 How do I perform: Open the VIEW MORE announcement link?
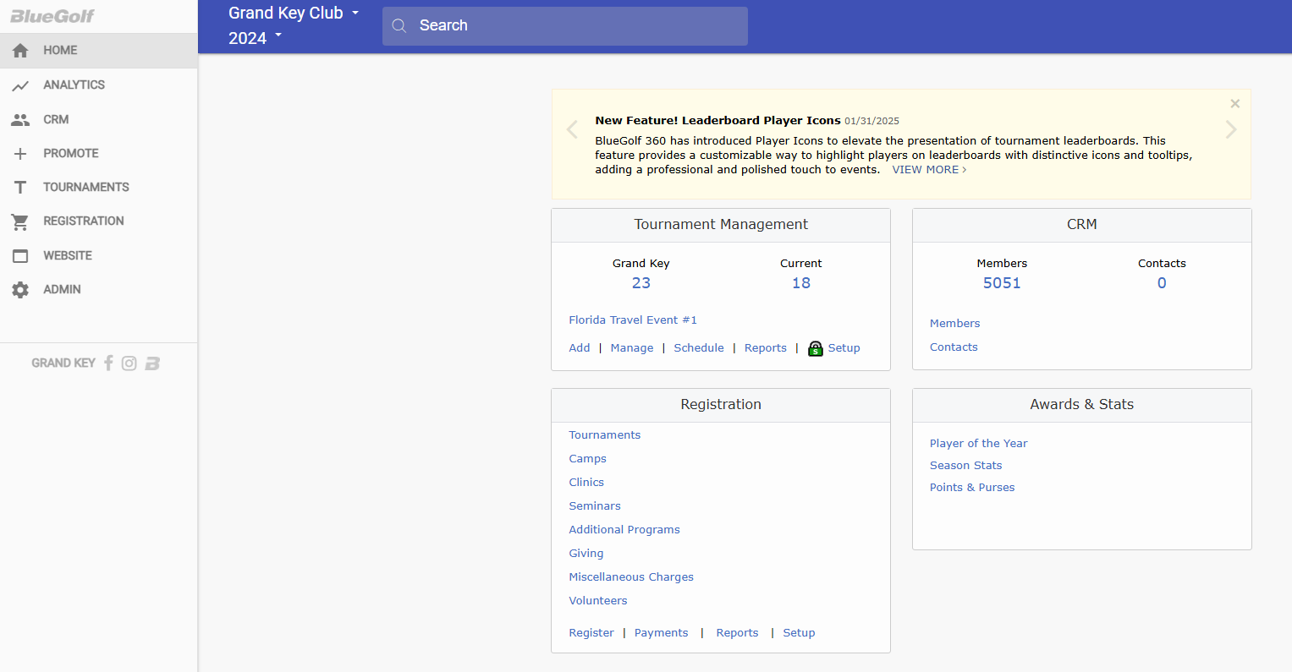tap(929, 170)
